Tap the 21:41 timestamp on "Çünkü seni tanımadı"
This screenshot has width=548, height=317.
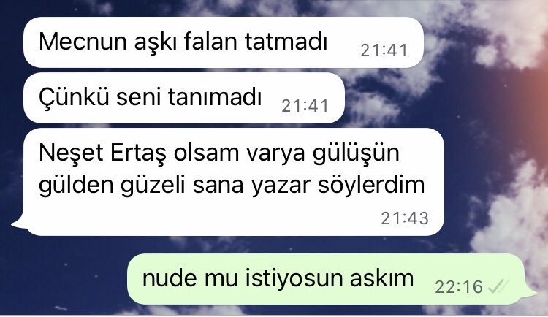pos(305,106)
